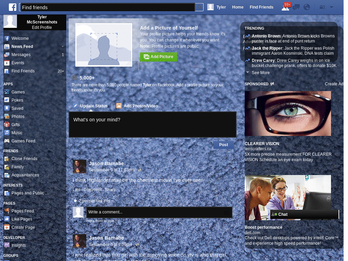
Task: Open the Chat bar
Action: [304, 214]
